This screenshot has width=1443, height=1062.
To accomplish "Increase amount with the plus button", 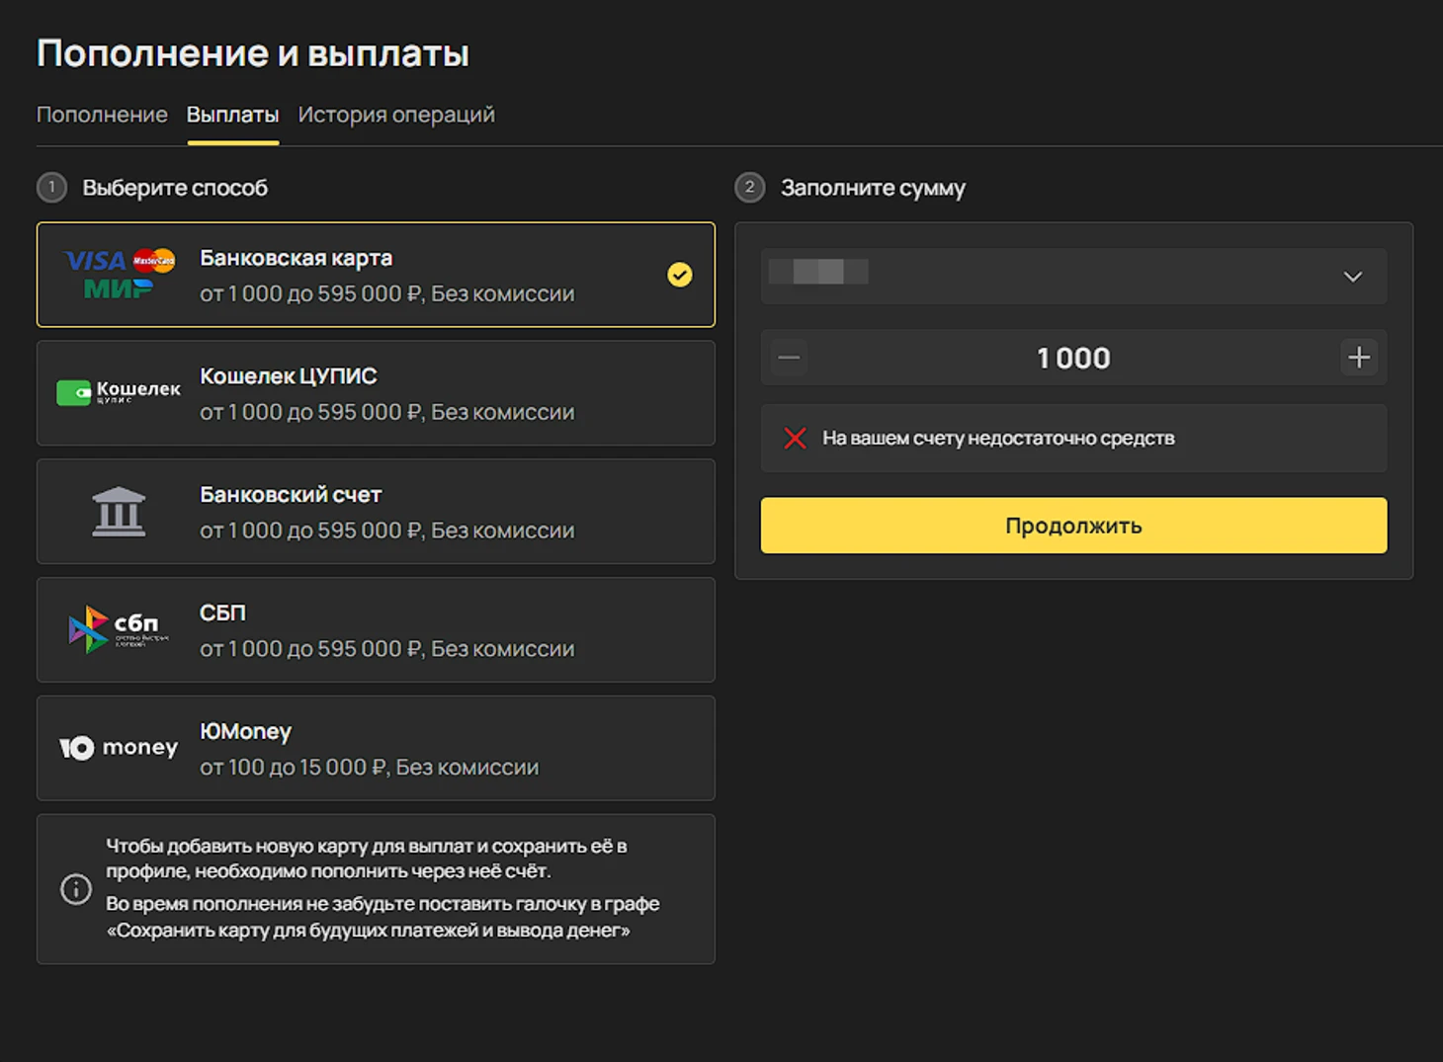I will click(1359, 358).
